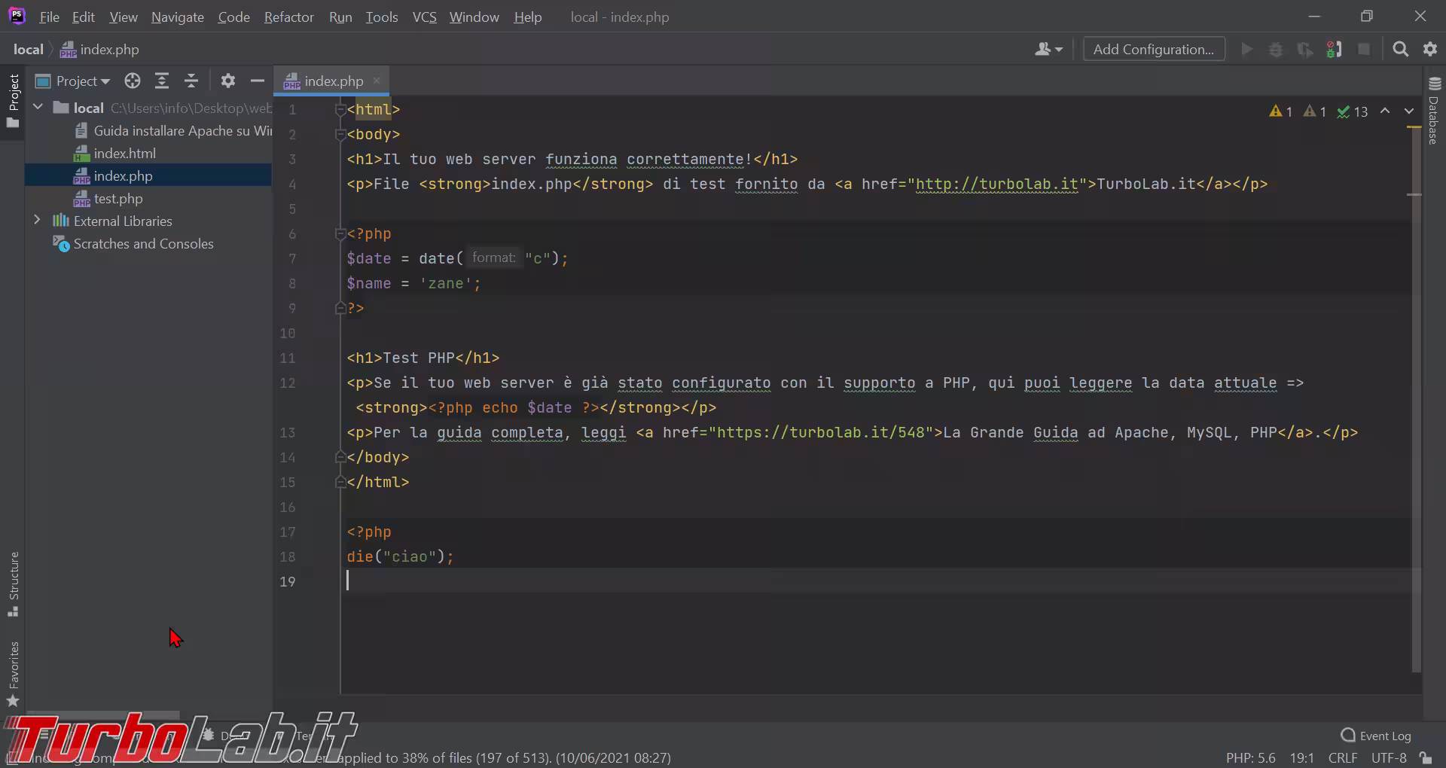This screenshot has height=768, width=1446.
Task: Click the Add Configuration button
Action: 1153,50
